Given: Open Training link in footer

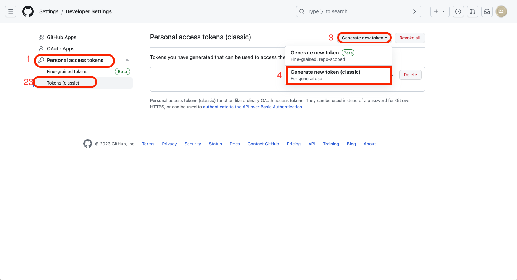Looking at the screenshot, I should click(331, 144).
